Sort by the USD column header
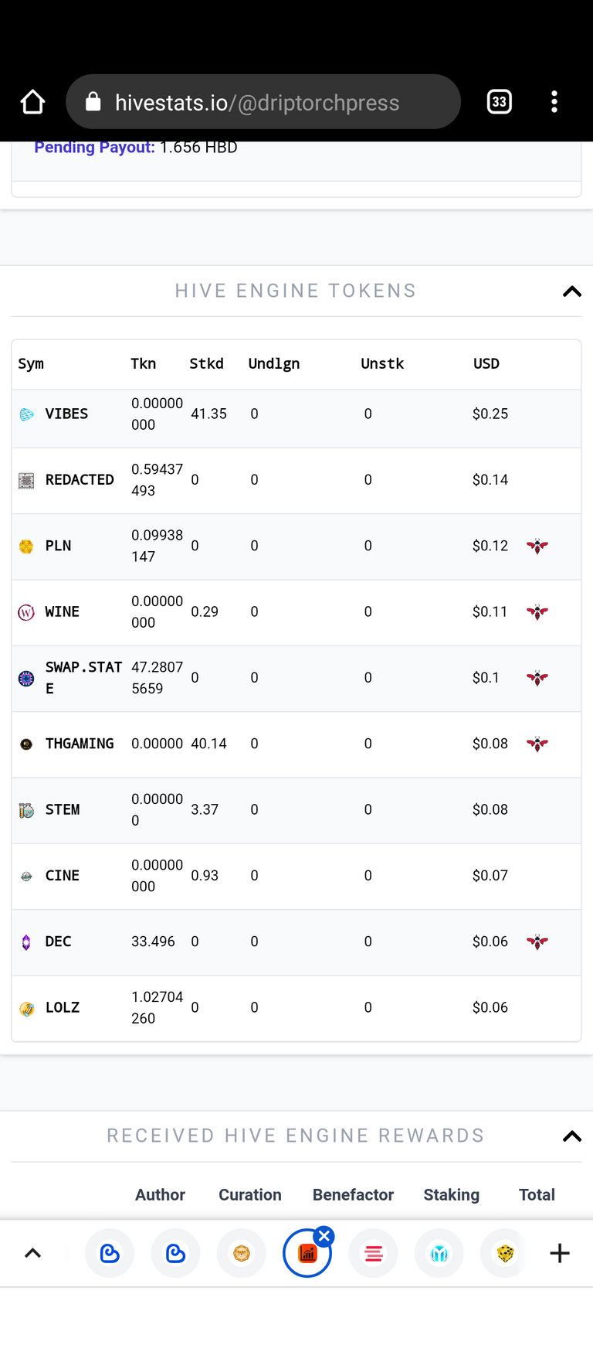This screenshot has height=1352, width=593. point(486,363)
